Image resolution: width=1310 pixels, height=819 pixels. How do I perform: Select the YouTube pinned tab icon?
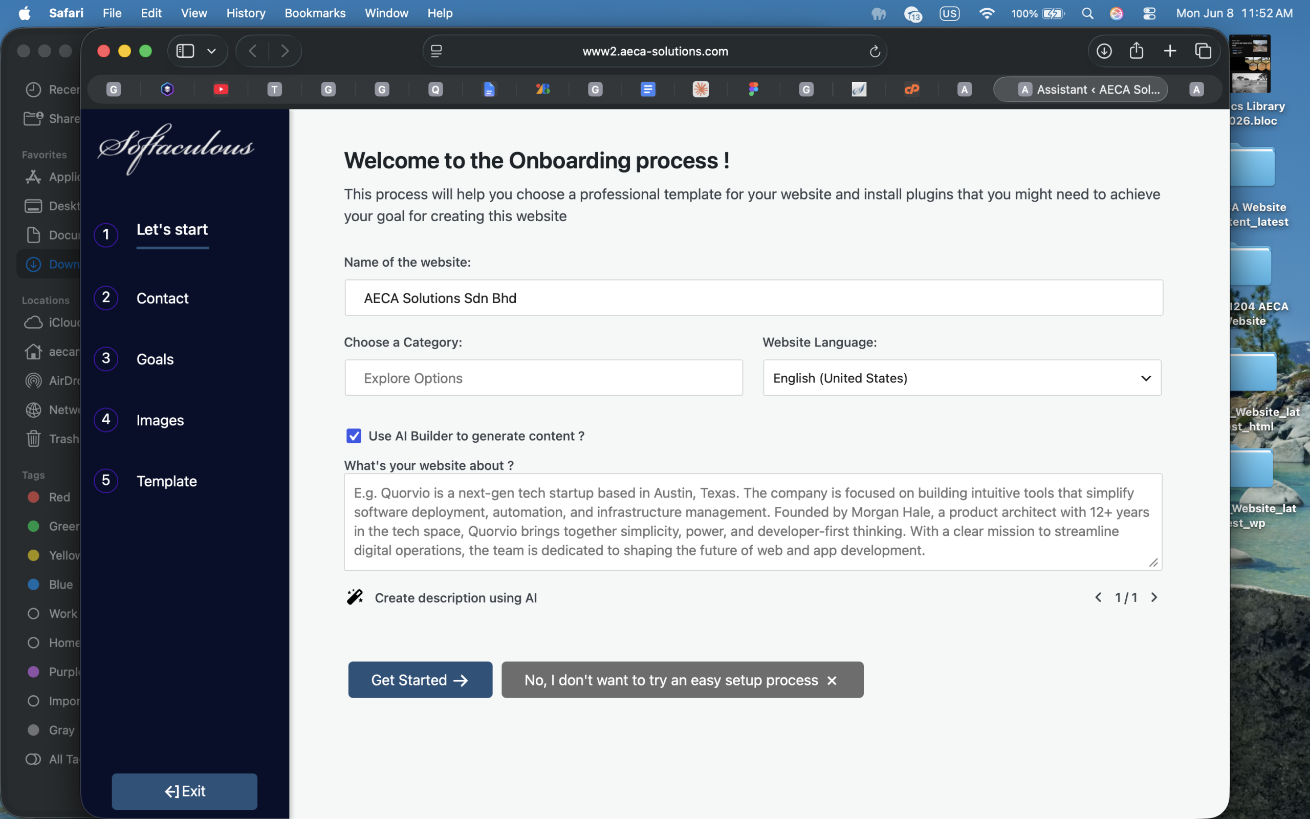pyautogui.click(x=221, y=90)
